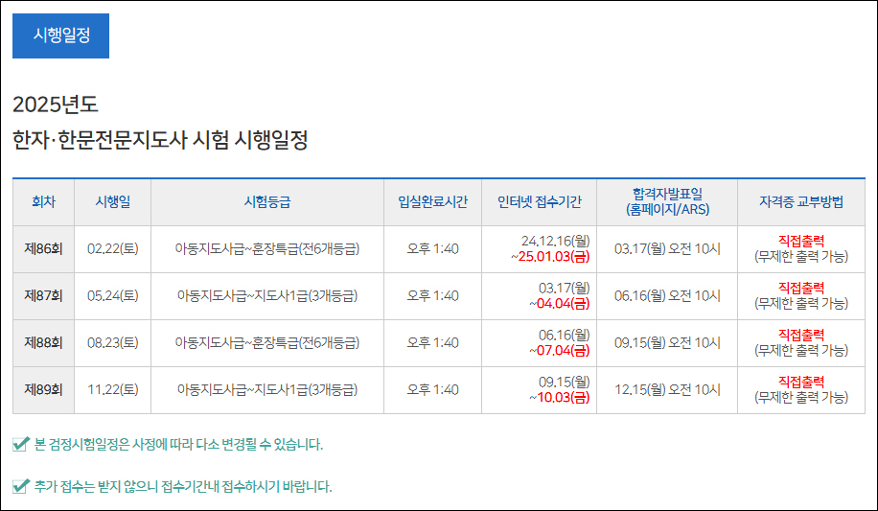Click the 제89회 row label
Image resolution: width=878 pixels, height=511 pixels.
coord(44,390)
